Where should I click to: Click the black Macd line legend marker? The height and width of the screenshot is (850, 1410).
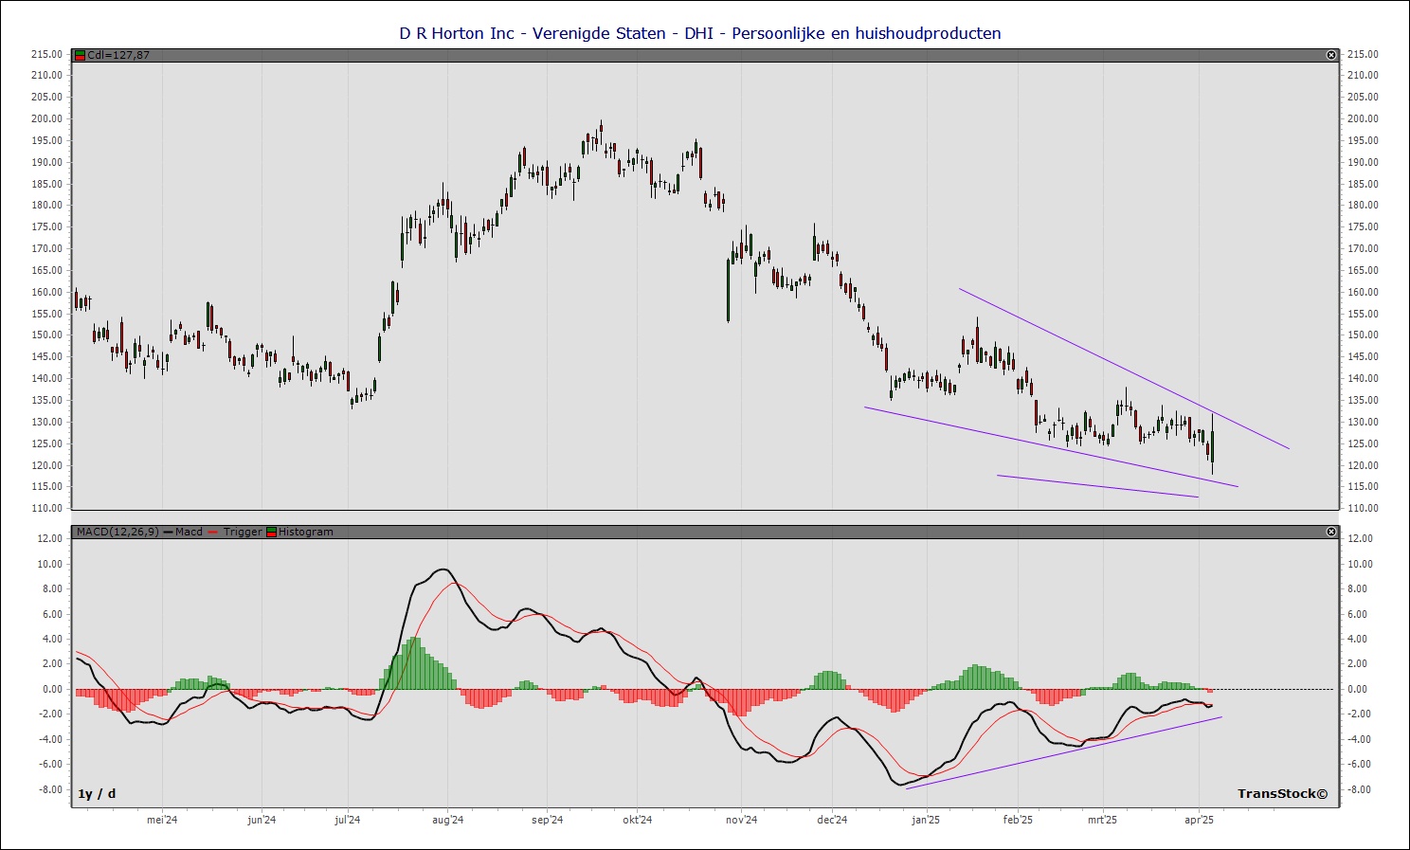pyautogui.click(x=168, y=532)
